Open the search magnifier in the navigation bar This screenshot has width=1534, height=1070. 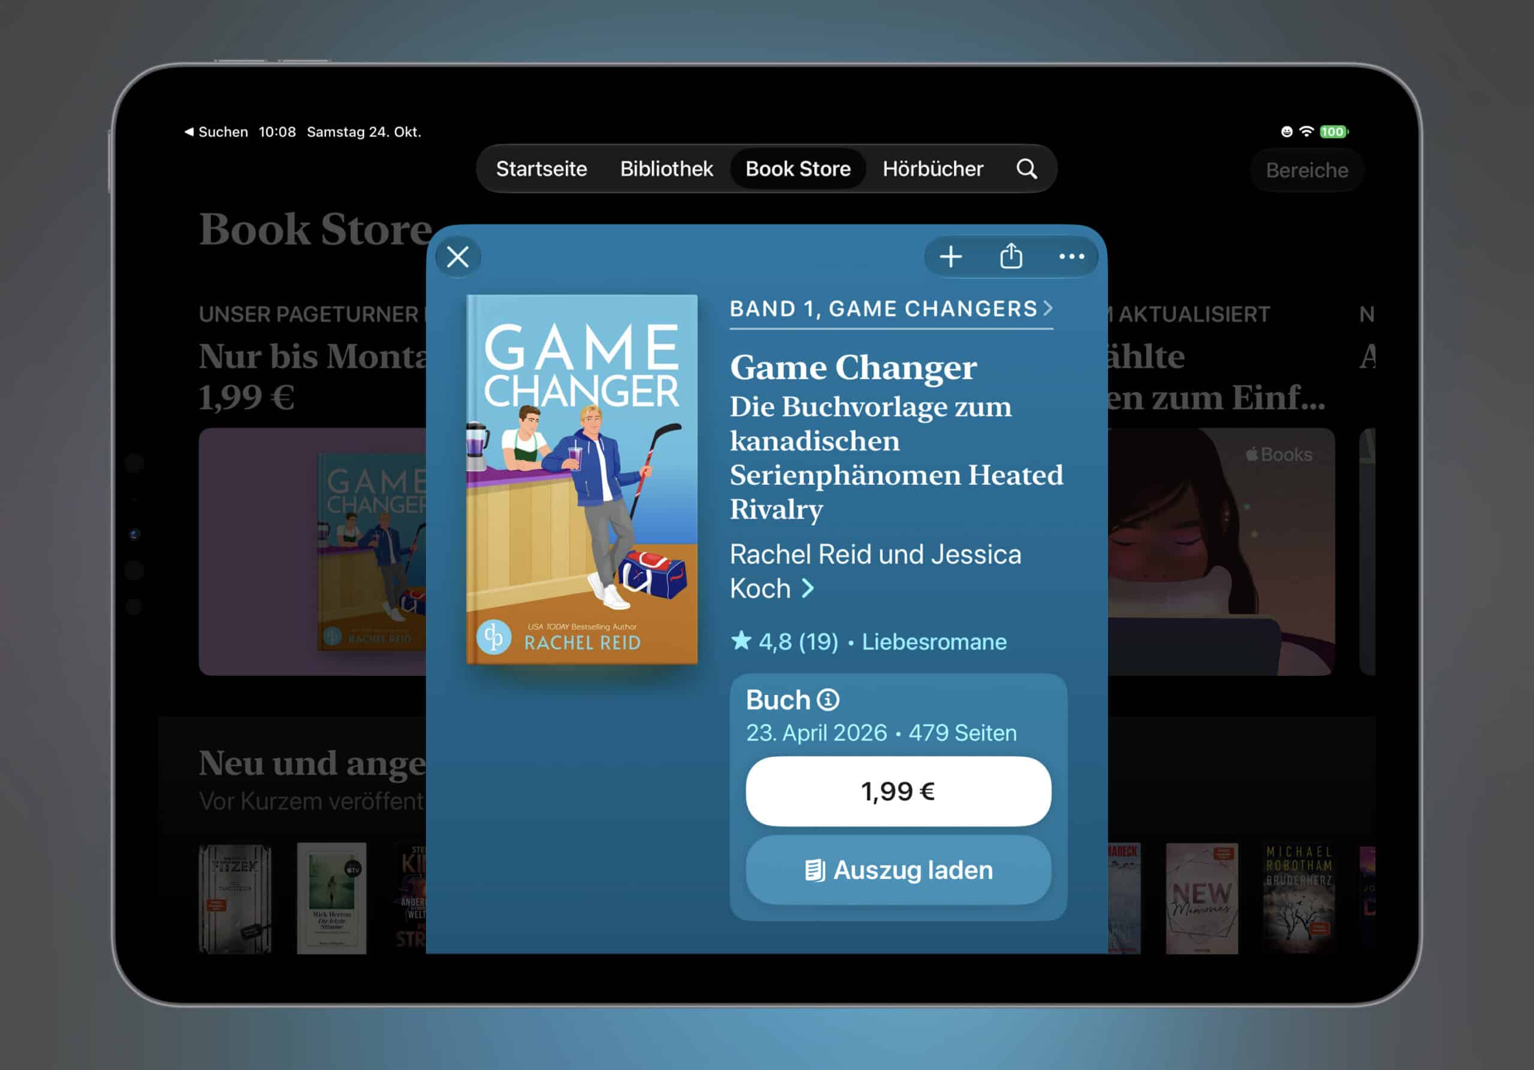pyautogui.click(x=1027, y=169)
